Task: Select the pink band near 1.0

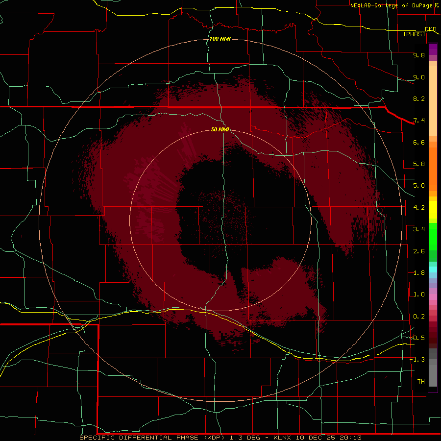Action: point(433,297)
